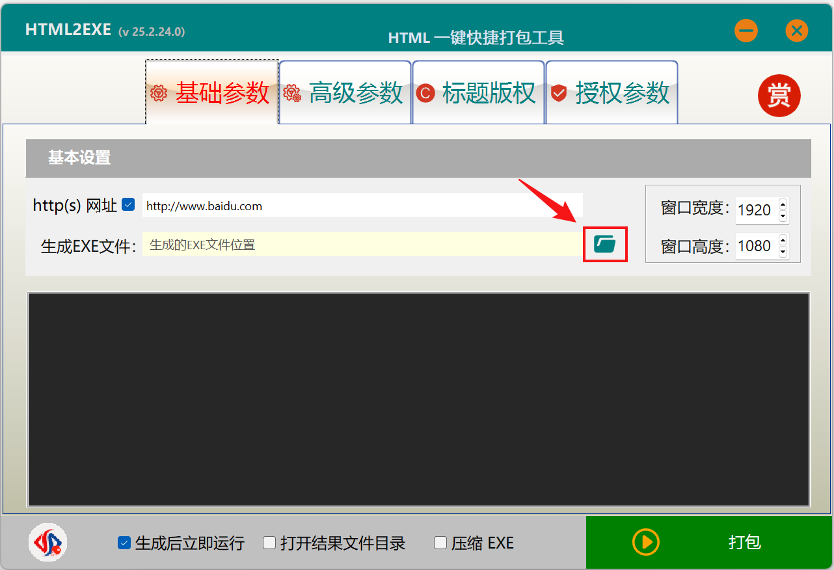This screenshot has width=834, height=570.
Task: Click the 基本设置 section header
Action: point(418,158)
